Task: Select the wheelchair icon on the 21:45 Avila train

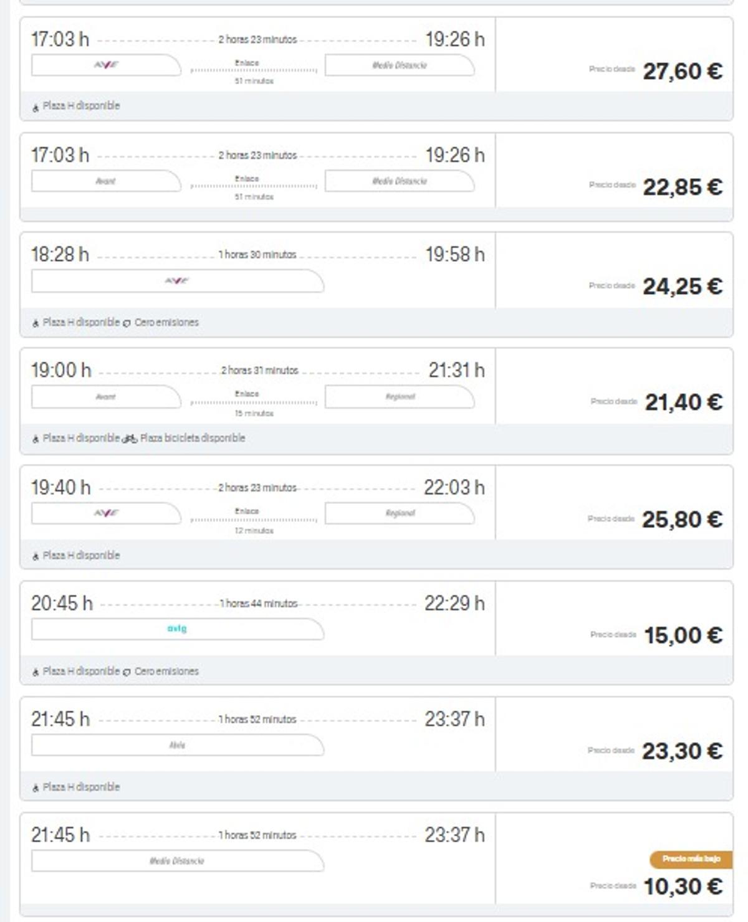Action: coord(36,787)
